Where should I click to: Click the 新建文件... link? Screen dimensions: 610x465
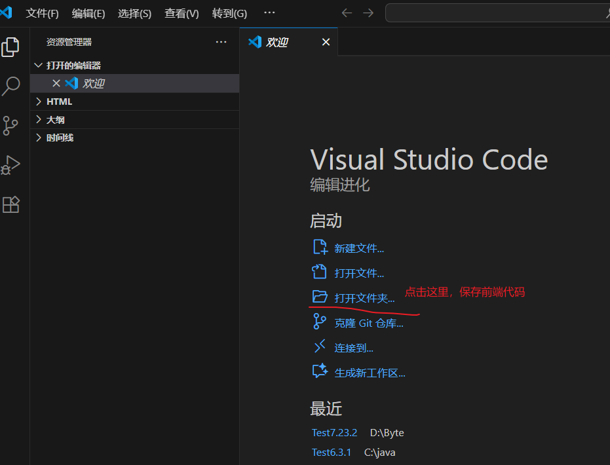point(359,248)
